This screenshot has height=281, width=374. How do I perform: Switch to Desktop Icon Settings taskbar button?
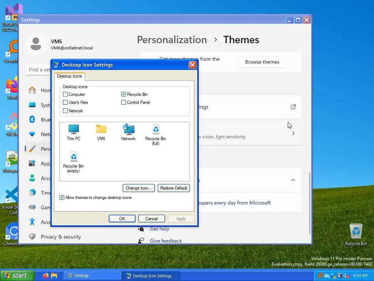point(152,276)
